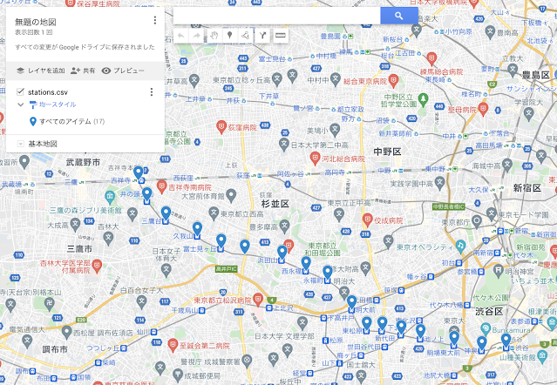Click the 高井戸IC green interchange label
Screen dimensions: 557x385
(226, 269)
